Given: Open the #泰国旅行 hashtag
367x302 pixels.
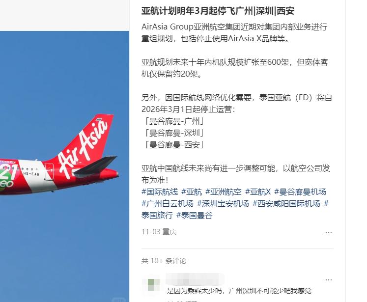Looking at the screenshot, I should click(x=157, y=215).
